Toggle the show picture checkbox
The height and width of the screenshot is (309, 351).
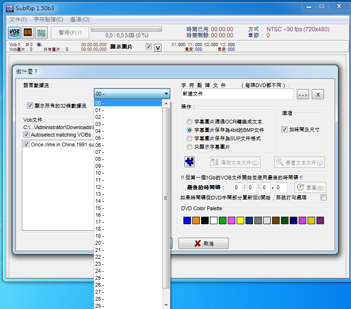pos(148,47)
